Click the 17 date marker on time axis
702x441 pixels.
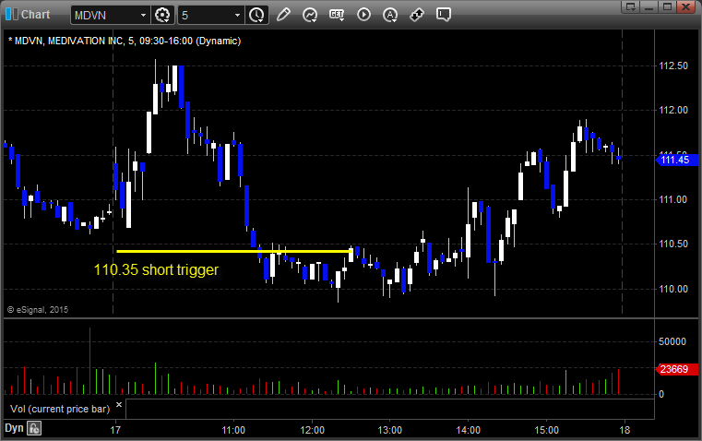point(115,430)
